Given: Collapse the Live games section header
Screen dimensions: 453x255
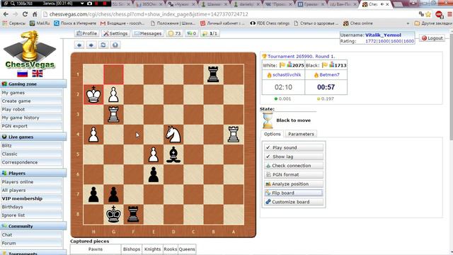Looking at the screenshot, I should coord(33,137).
